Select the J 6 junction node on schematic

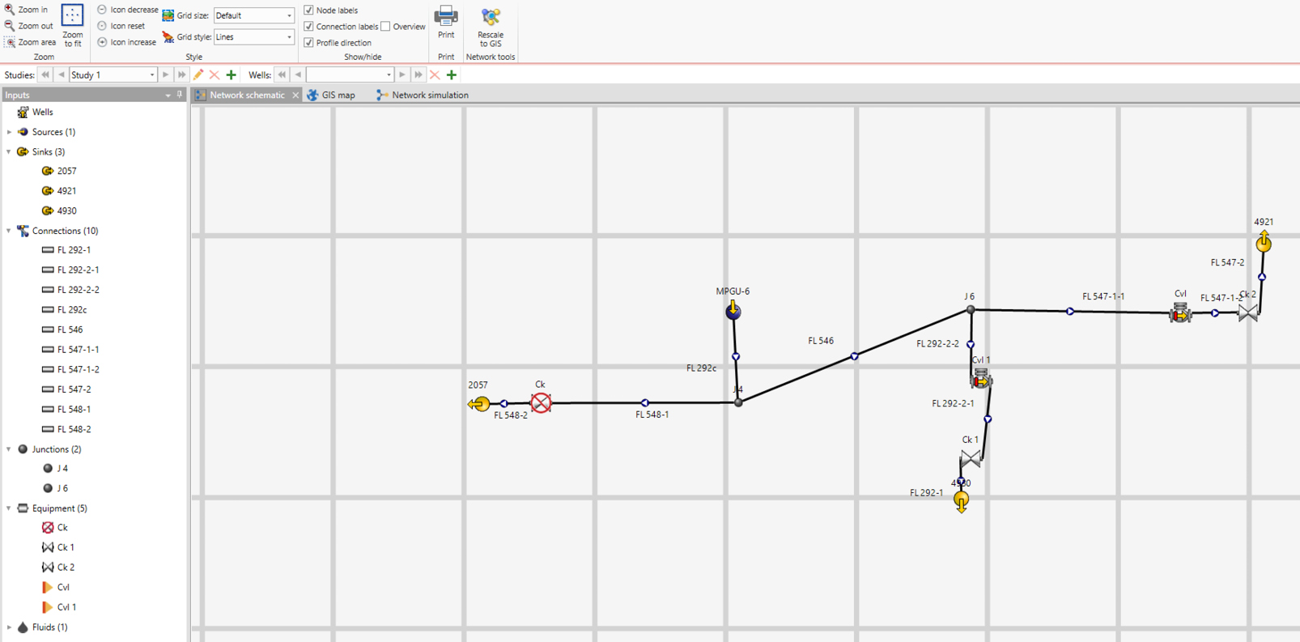click(x=971, y=309)
